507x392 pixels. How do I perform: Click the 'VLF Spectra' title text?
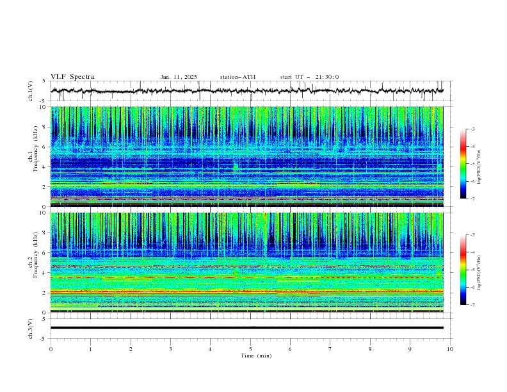coord(72,77)
